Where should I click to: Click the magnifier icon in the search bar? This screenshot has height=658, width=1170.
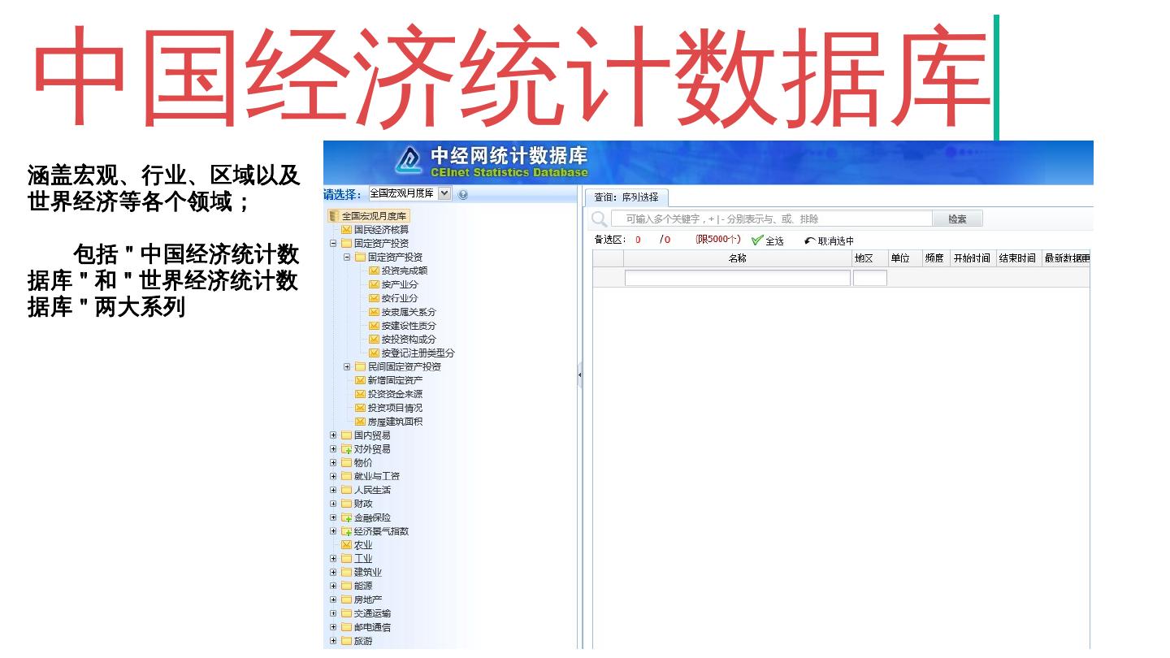pos(600,219)
